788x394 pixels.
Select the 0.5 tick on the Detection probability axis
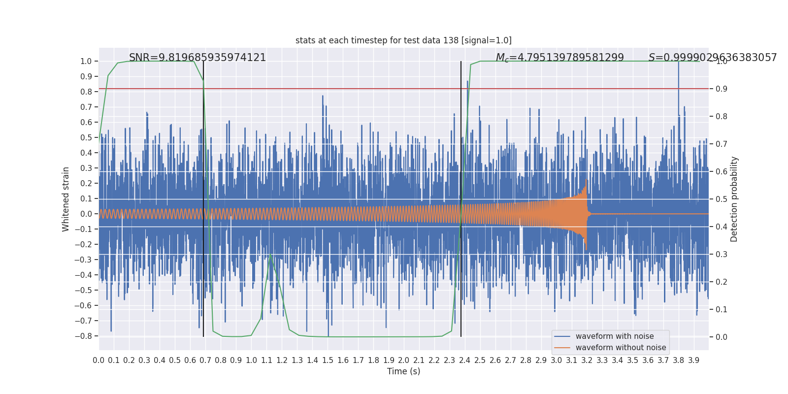coord(722,199)
